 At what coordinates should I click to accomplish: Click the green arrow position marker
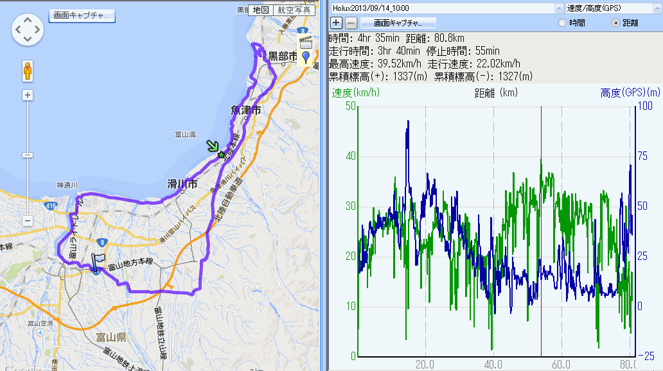coord(212,147)
